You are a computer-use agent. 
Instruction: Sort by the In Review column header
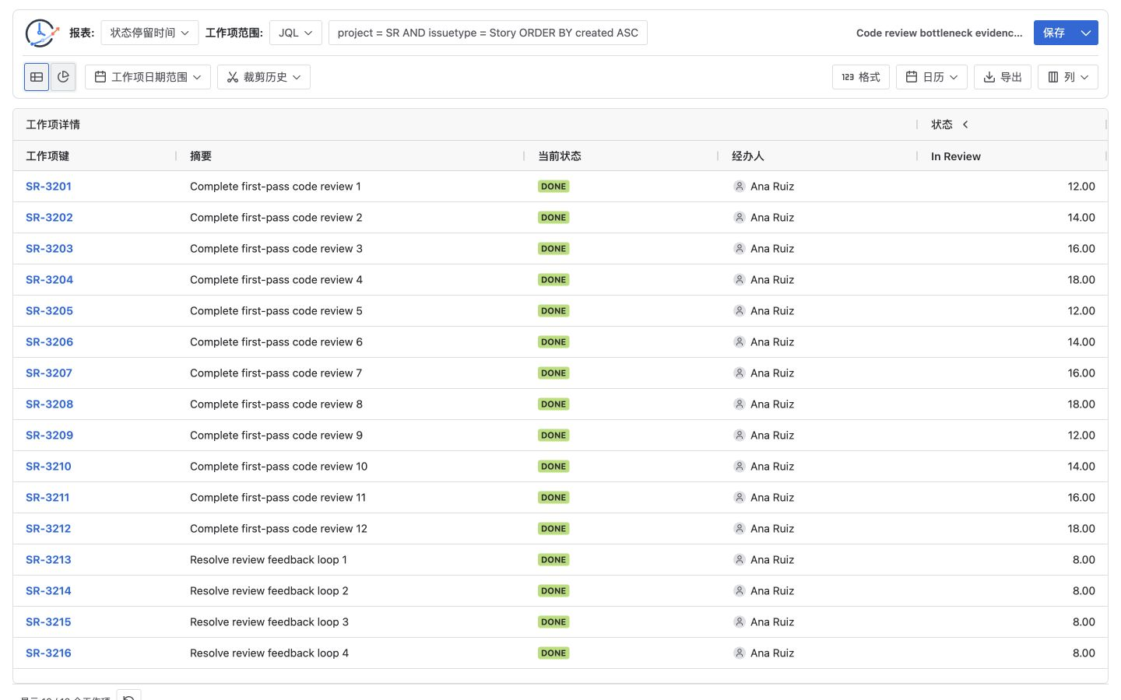pyautogui.click(x=956, y=156)
